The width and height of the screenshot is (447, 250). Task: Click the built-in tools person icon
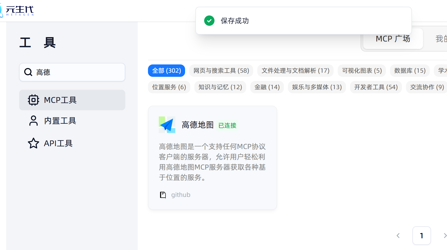[34, 121]
